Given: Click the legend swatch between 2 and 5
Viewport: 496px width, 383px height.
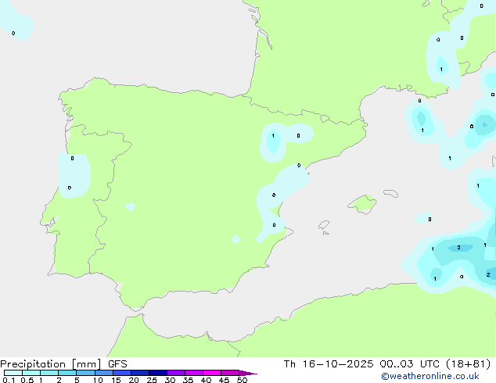Looking at the screenshot, I should [67, 373].
